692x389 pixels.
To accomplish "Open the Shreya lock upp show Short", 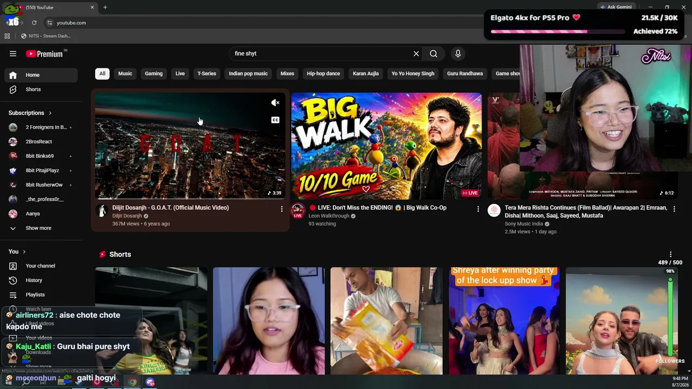I will (x=504, y=321).
